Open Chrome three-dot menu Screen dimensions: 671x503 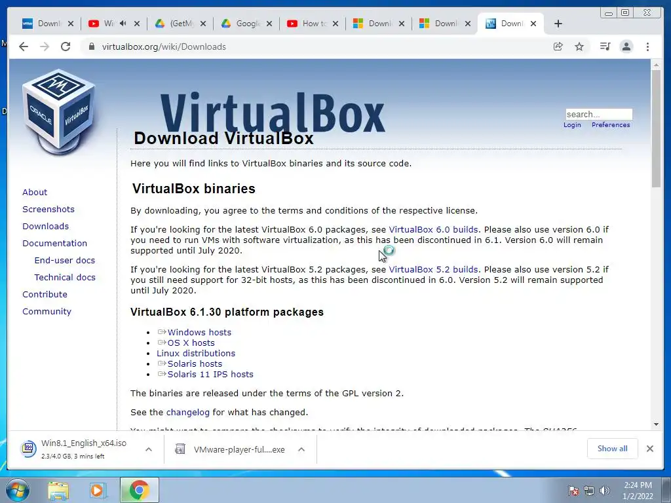pos(647,47)
